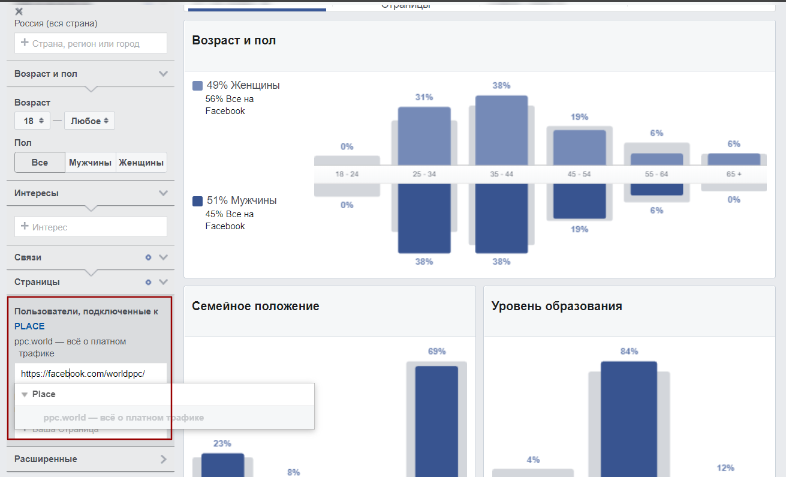The image size is (786, 477).
Task: Open the minimum age 18 dropdown
Action: point(32,121)
